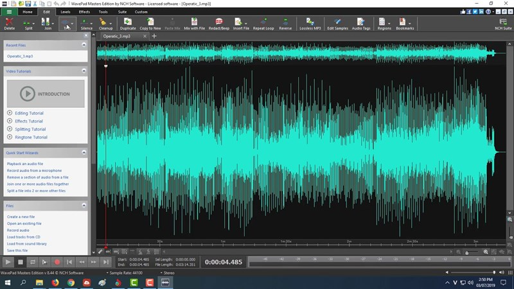
Task: Stop playback with the Stop button
Action: pos(21,262)
